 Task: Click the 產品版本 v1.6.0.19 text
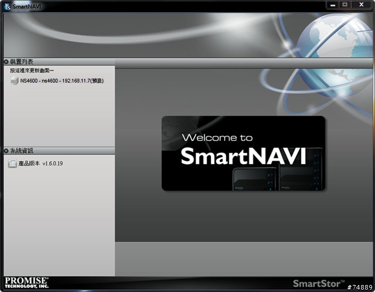(40, 164)
